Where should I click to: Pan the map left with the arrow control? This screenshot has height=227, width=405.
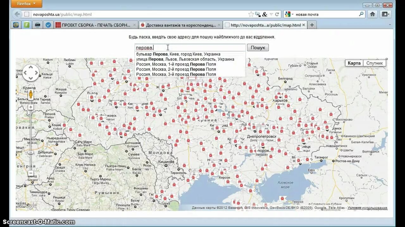(25, 73)
